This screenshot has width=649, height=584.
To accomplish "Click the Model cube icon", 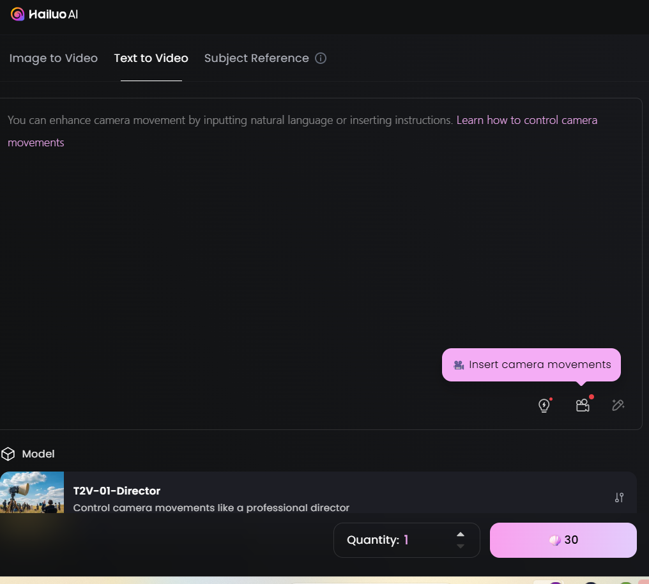I will [8, 454].
